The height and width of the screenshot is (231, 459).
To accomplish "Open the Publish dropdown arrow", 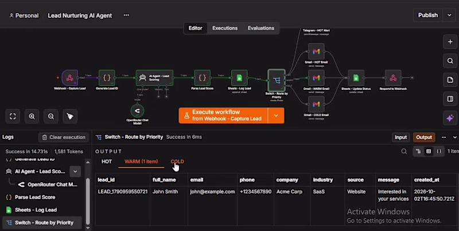I will (x=449, y=15).
